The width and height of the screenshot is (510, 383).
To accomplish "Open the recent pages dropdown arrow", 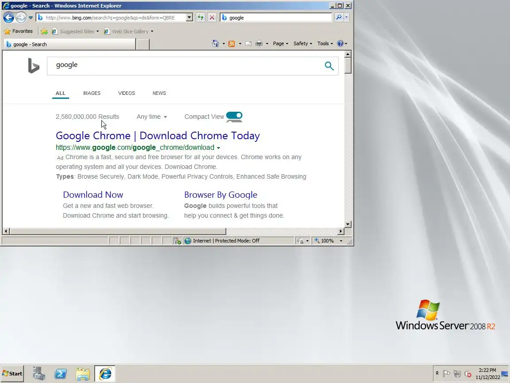I will click(31, 18).
